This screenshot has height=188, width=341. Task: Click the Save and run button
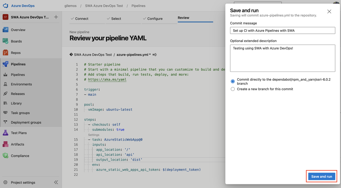click(322, 177)
